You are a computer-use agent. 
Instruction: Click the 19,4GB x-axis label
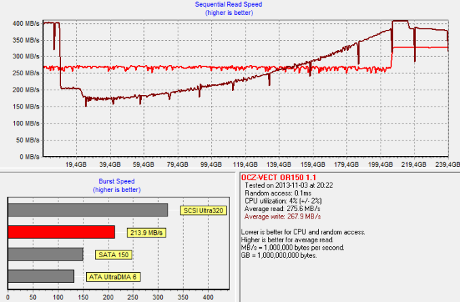tap(76, 165)
